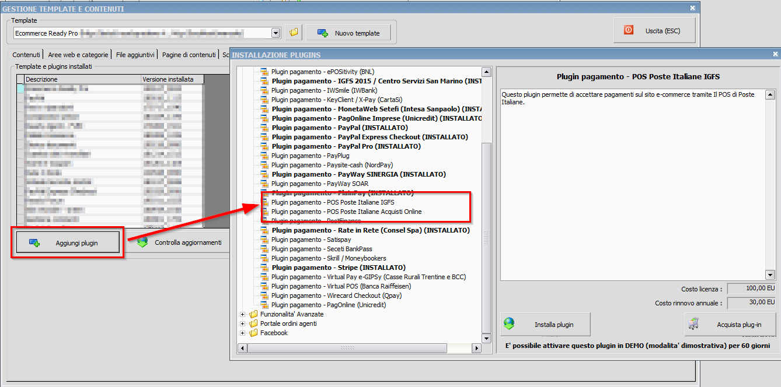
Task: Click description box scrollbar down arrow
Action: 770,275
